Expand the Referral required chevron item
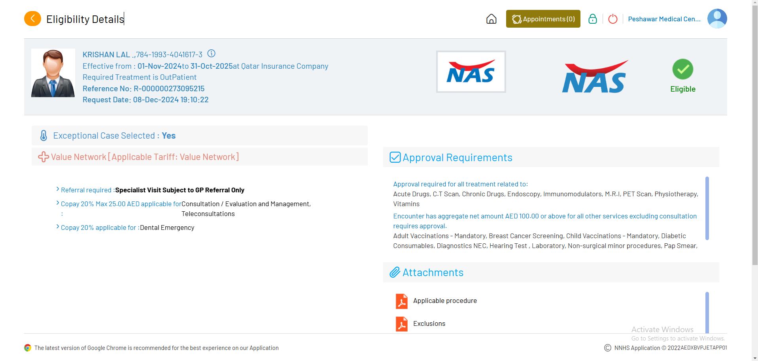758x361 pixels. pos(58,190)
